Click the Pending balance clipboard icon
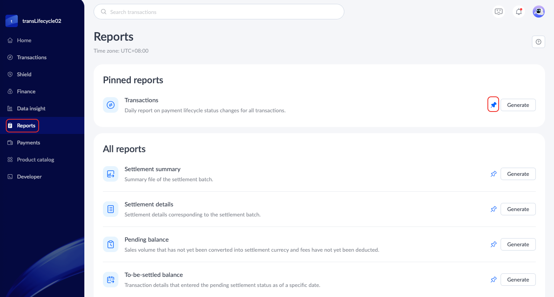 pos(111,245)
